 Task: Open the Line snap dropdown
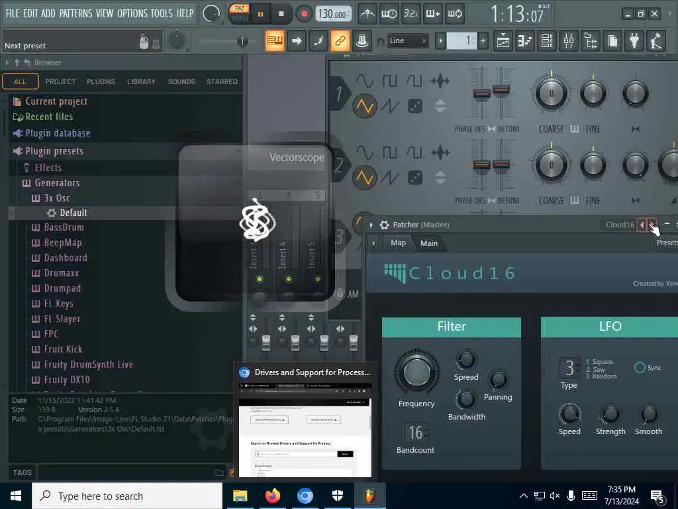click(x=408, y=40)
